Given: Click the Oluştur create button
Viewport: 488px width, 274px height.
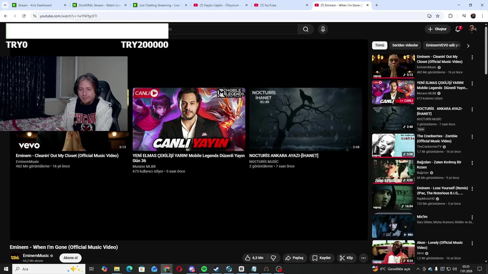Looking at the screenshot, I should tap(437, 29).
